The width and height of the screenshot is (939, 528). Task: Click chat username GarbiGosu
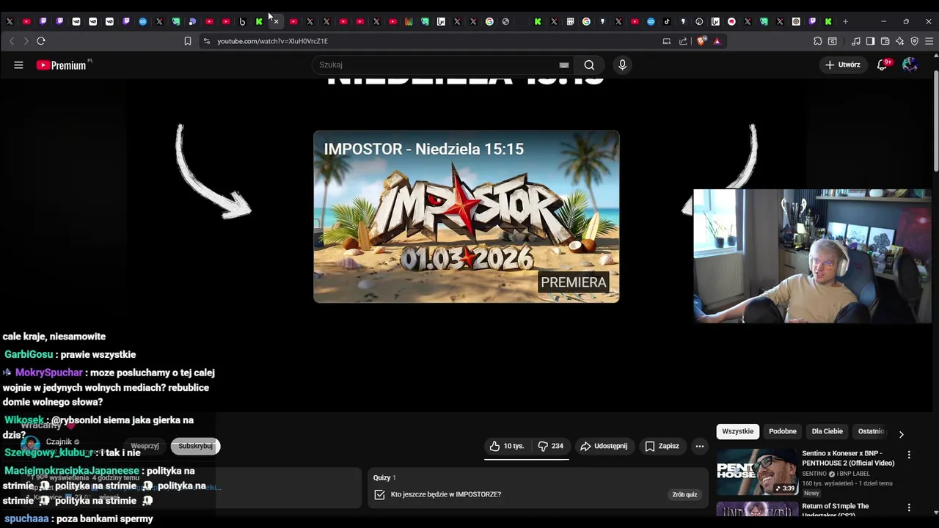pyautogui.click(x=29, y=354)
